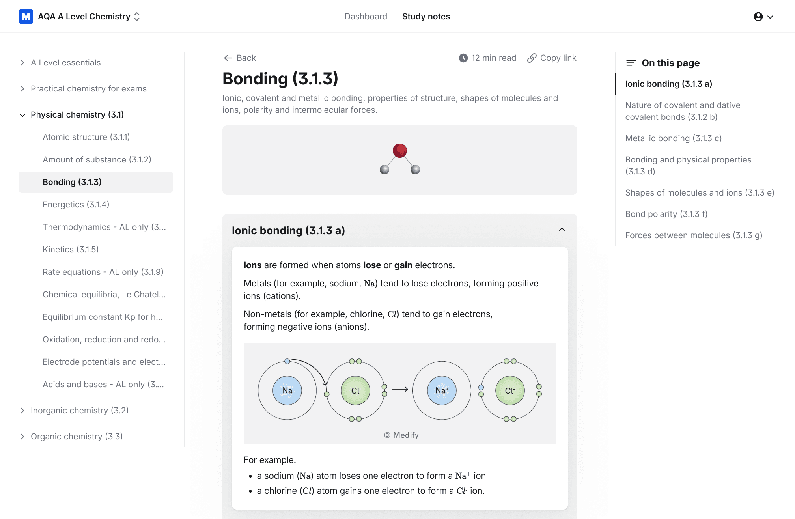
Task: Open Energetics (3.1.4) in the sidebar
Action: [76, 205]
